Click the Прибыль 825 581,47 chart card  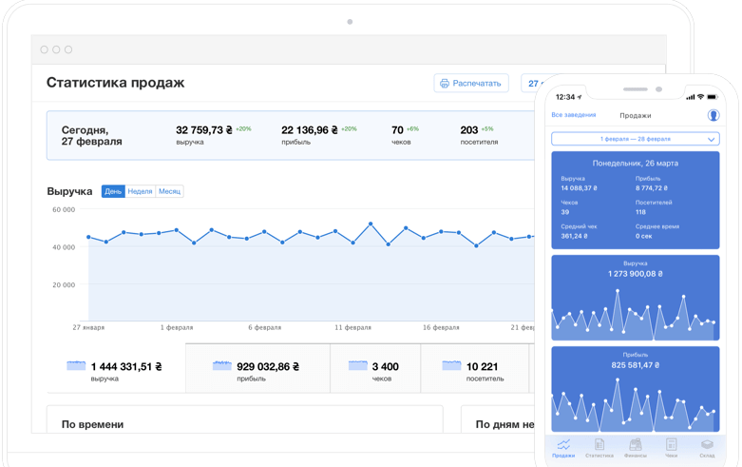click(635, 389)
